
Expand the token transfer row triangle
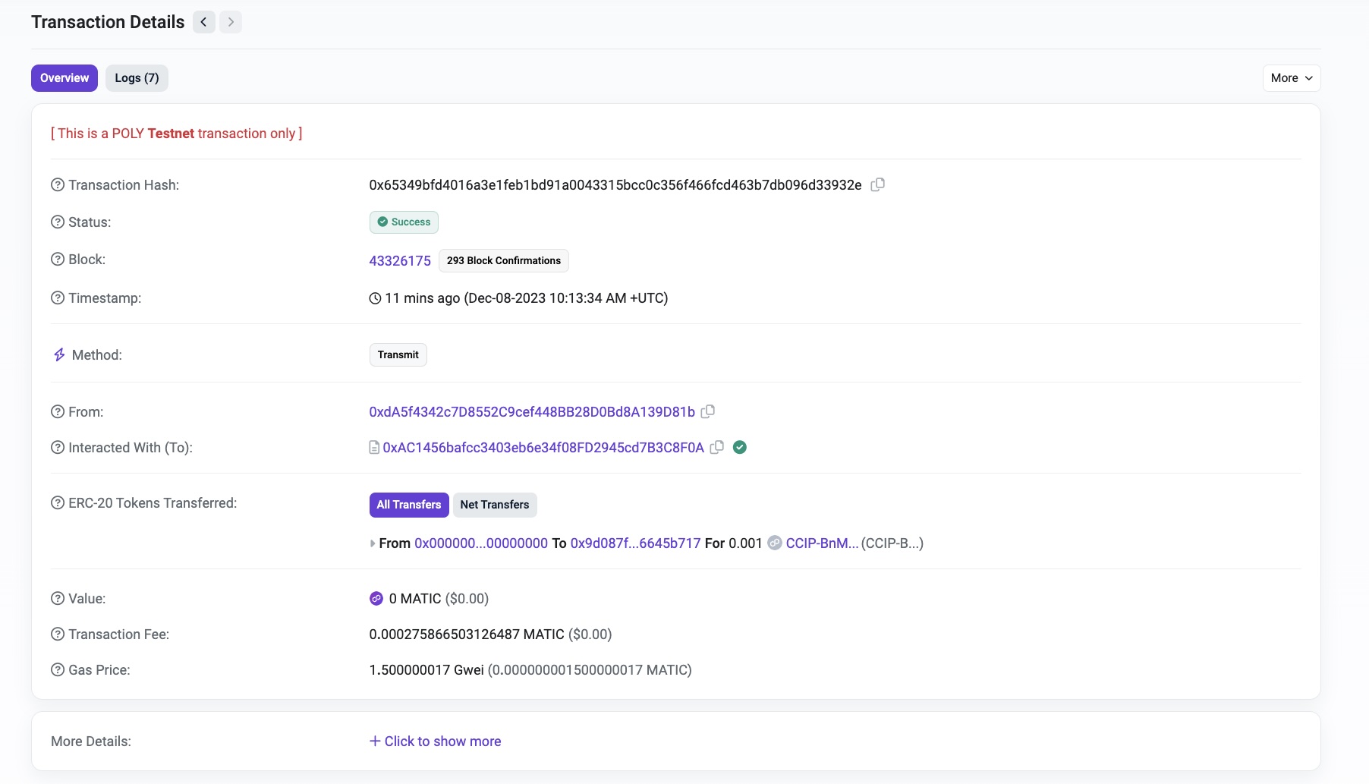(372, 543)
